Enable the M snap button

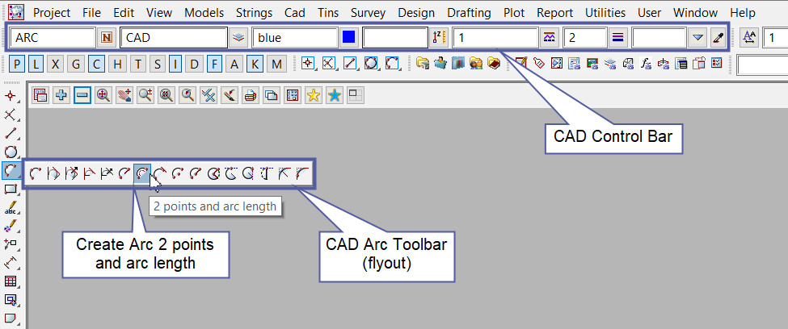[276, 65]
